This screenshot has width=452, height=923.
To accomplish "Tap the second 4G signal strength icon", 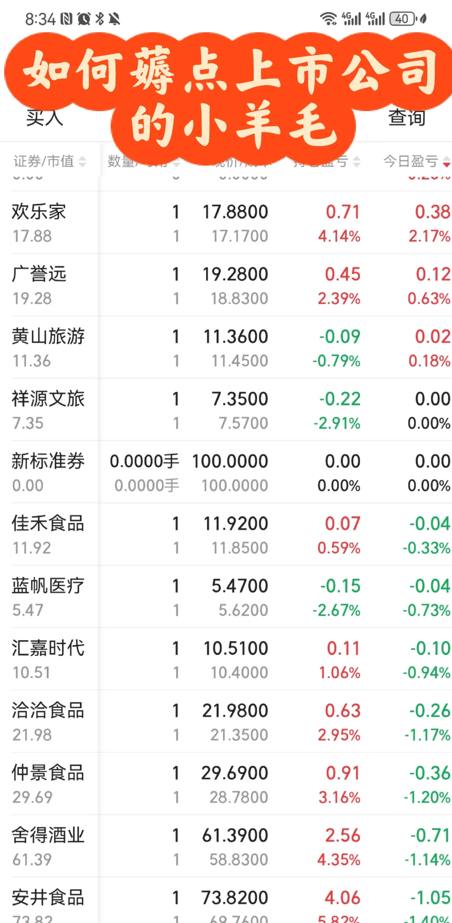I will (375, 19).
